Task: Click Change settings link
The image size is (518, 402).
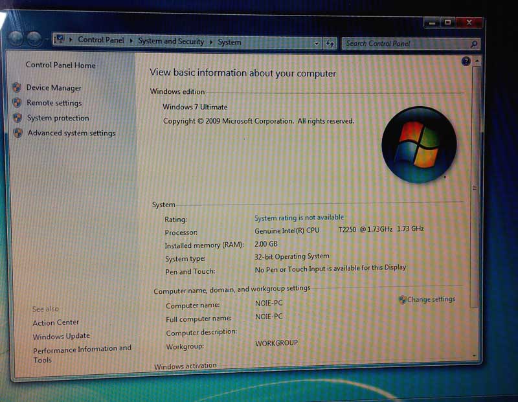Action: point(431,299)
